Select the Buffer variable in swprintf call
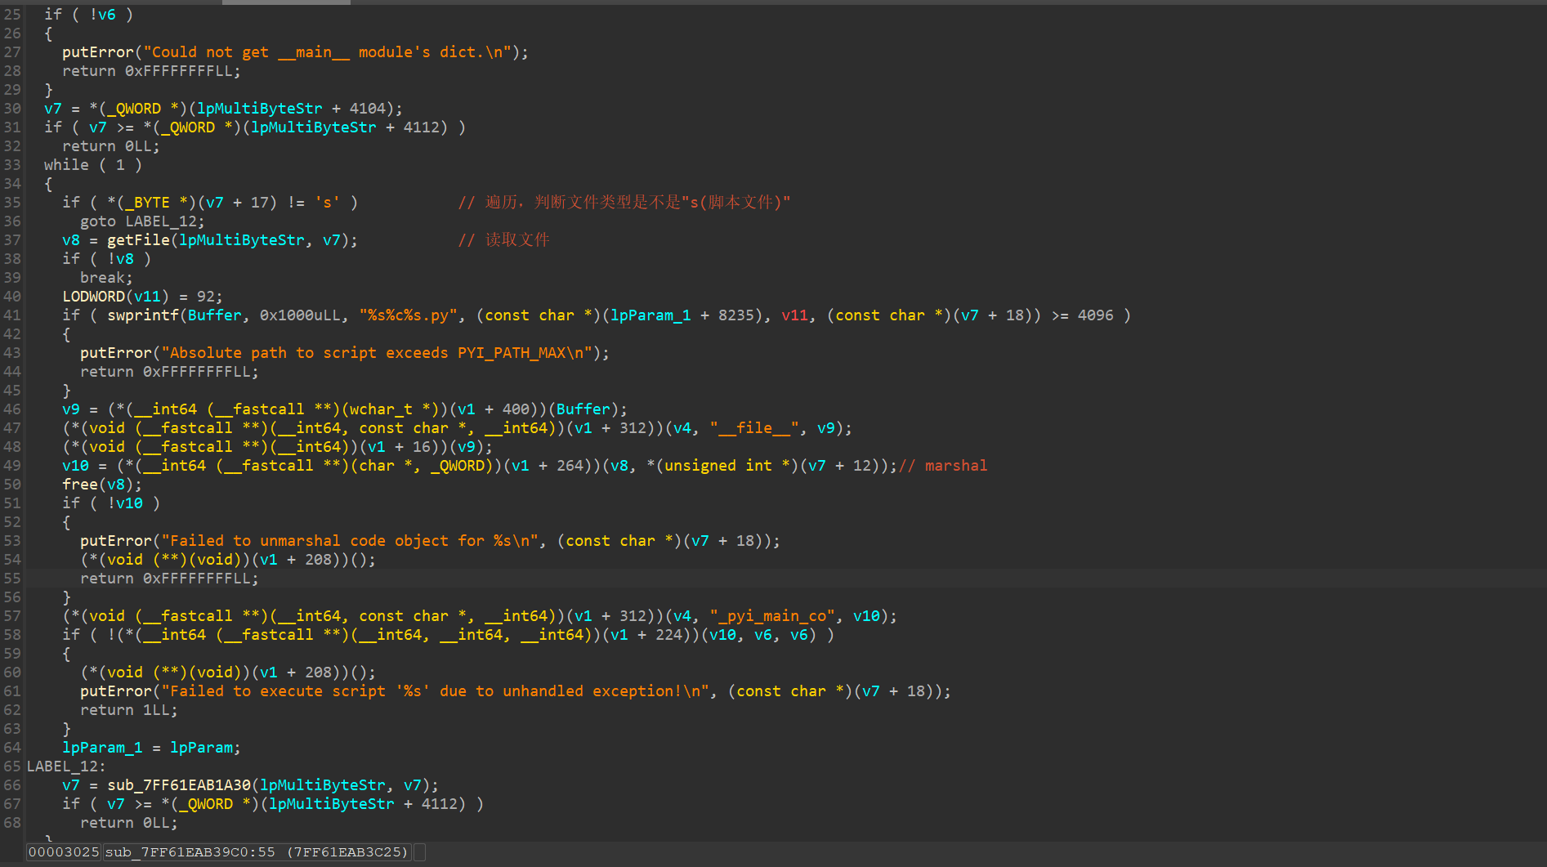The image size is (1547, 867). tap(215, 315)
